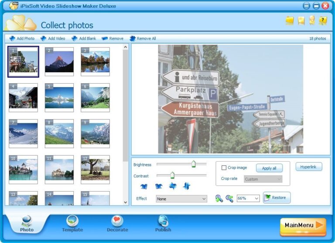The image size is (335, 243).
Task: Click the Hyperlink button
Action: pyautogui.click(x=309, y=167)
